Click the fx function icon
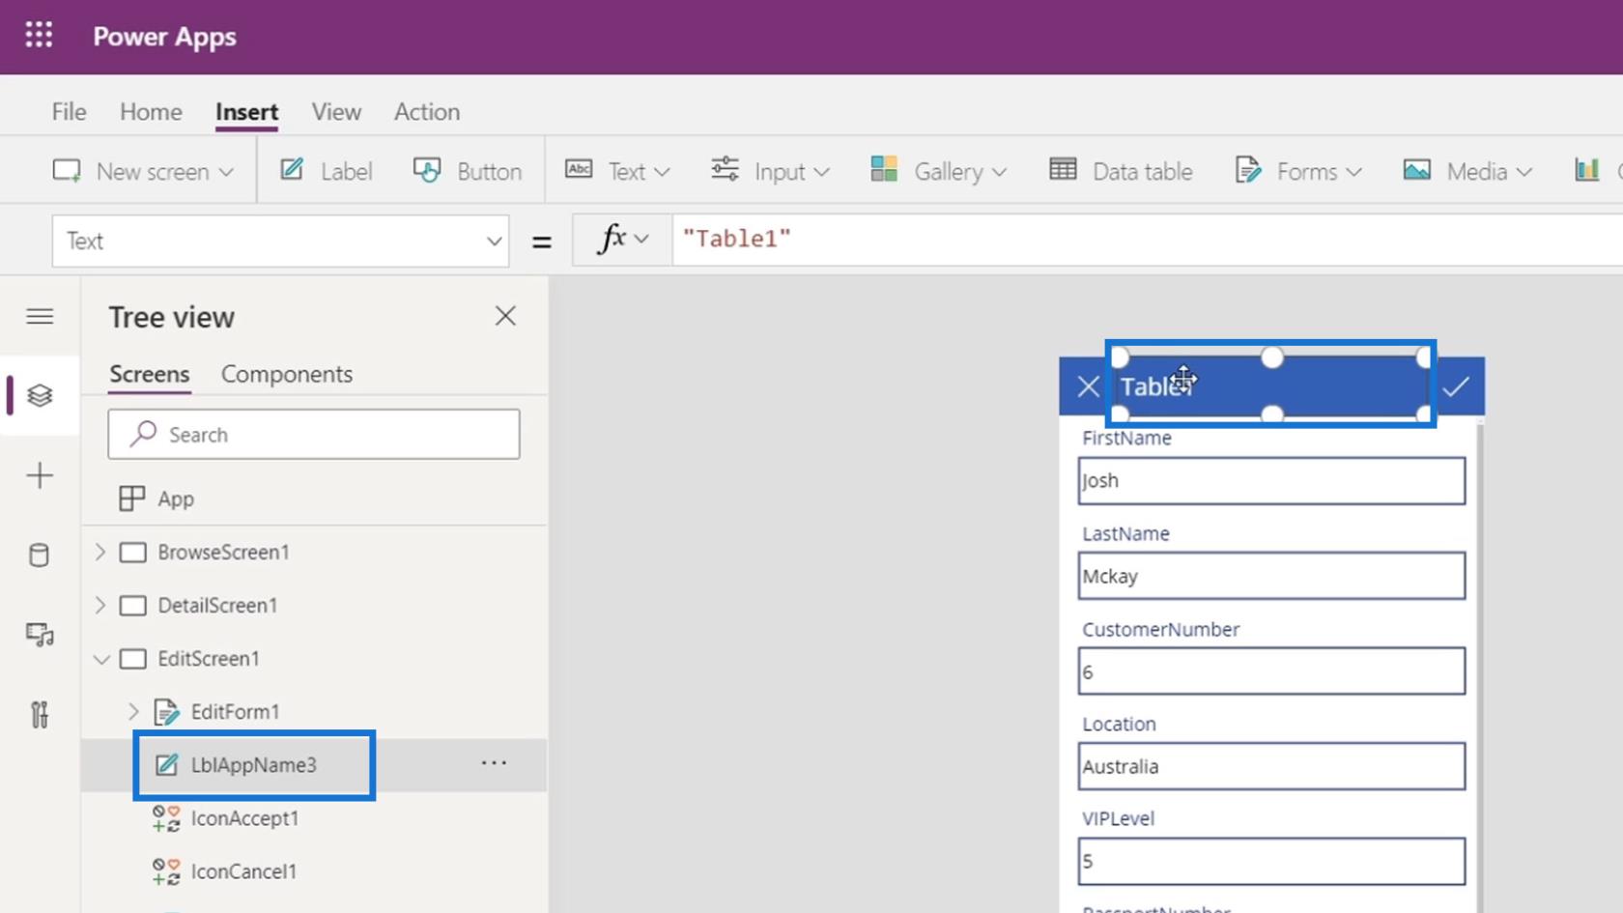Screen dimensions: 1623x913 [x=612, y=238]
